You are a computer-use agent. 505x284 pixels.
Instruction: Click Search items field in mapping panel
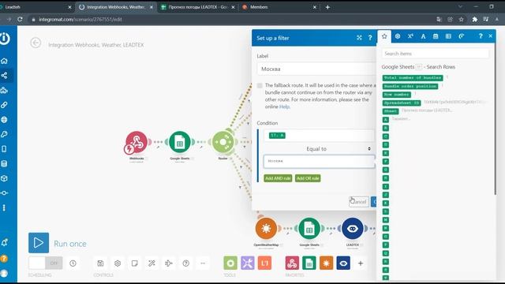(x=435, y=54)
